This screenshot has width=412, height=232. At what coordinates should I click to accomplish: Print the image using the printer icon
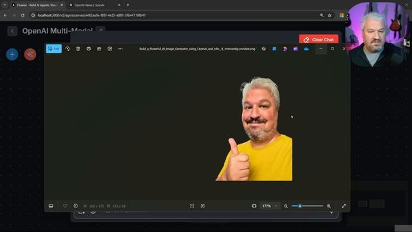coord(89,49)
